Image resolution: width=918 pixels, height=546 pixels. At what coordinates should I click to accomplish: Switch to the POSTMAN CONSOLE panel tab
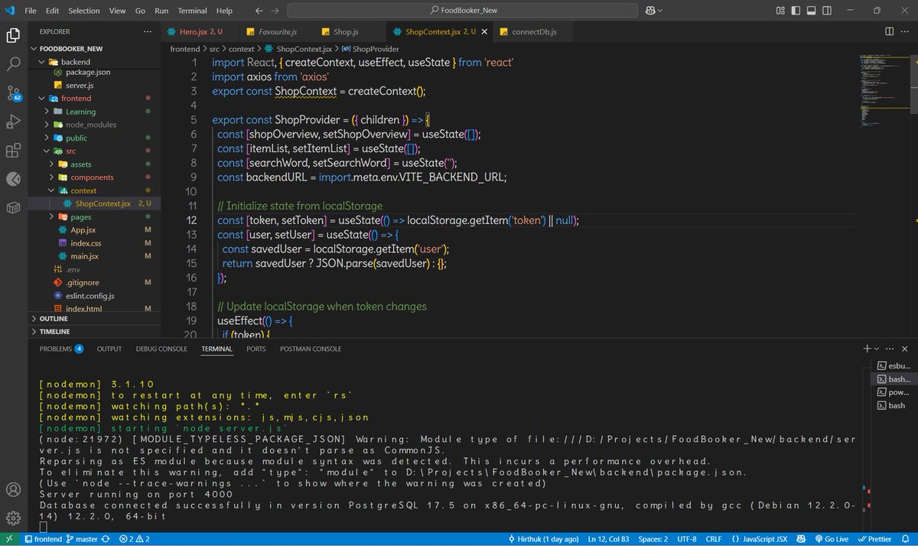click(311, 349)
